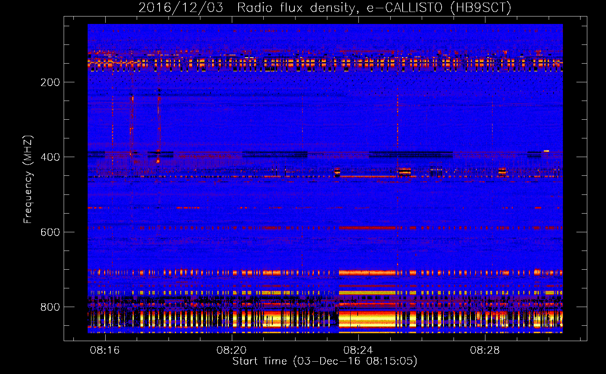The image size is (606, 374).
Task: Click the 800 frequency tick label
Action: pyautogui.click(x=50, y=307)
